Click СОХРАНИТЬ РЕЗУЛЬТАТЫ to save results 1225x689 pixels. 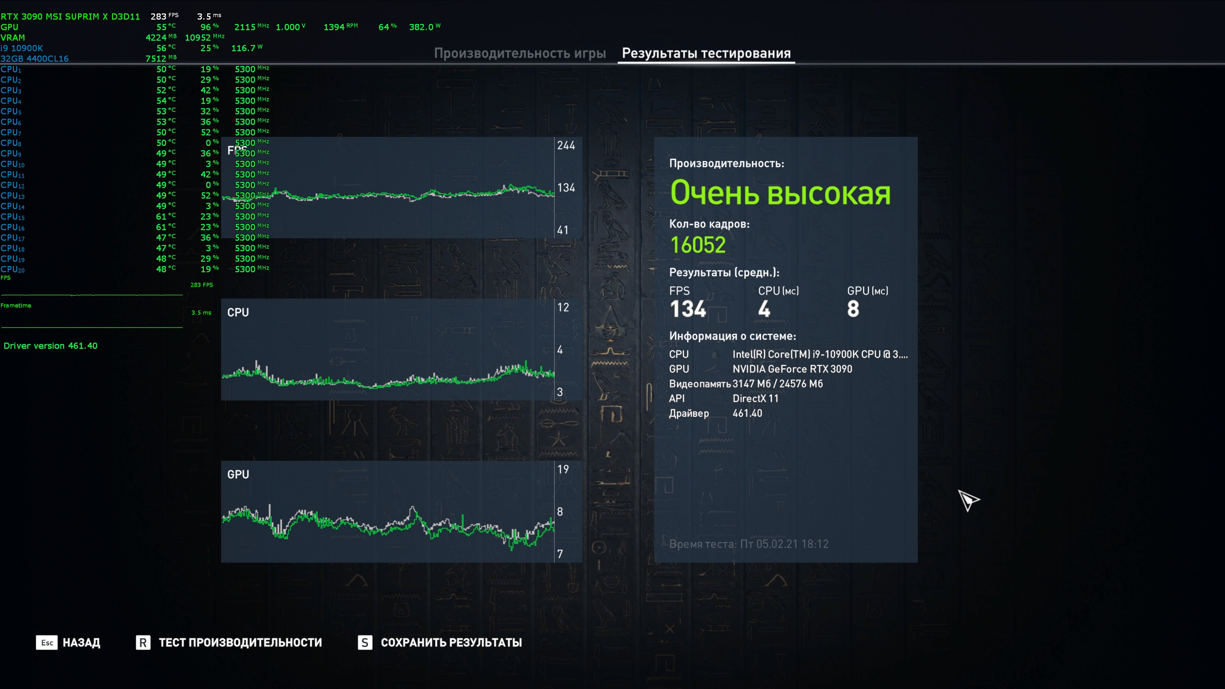tap(451, 643)
